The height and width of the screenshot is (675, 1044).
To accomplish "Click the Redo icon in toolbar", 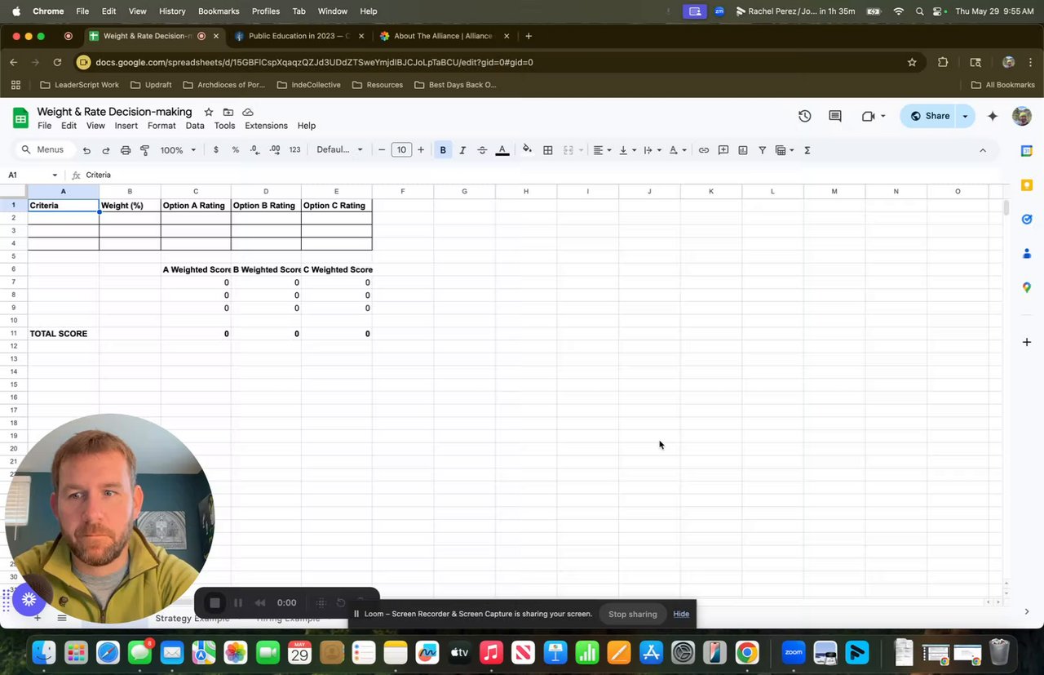I will point(106,150).
